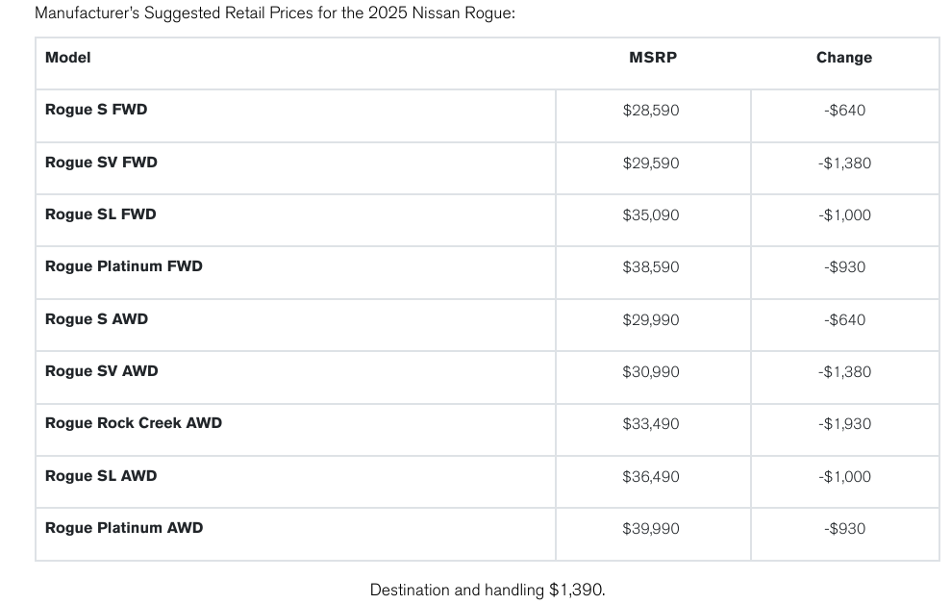The width and height of the screenshot is (951, 604).
Task: Select the Rogue Platinum FWD model name
Action: click(x=124, y=266)
